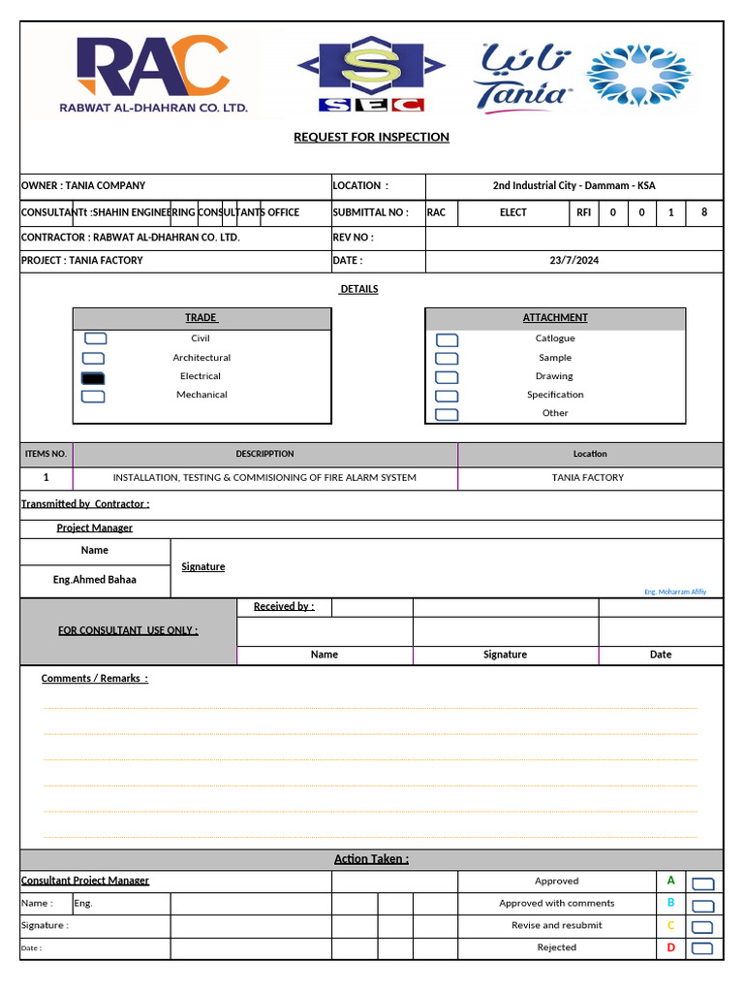Screen dimensions: 744x993
Task: Click the REQUEST FOR INSPECTION title
Action: tap(371, 137)
